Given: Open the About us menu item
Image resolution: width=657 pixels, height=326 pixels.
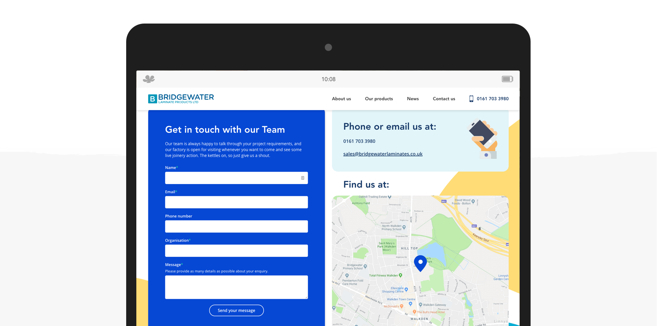Looking at the screenshot, I should (341, 99).
